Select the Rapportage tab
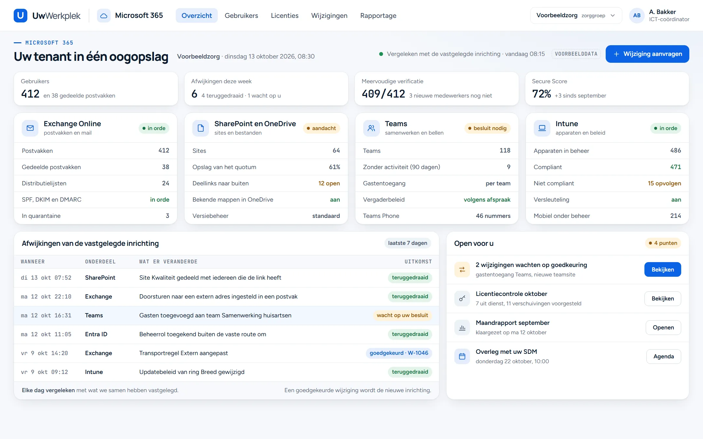This screenshot has height=439, width=703. tap(378, 16)
